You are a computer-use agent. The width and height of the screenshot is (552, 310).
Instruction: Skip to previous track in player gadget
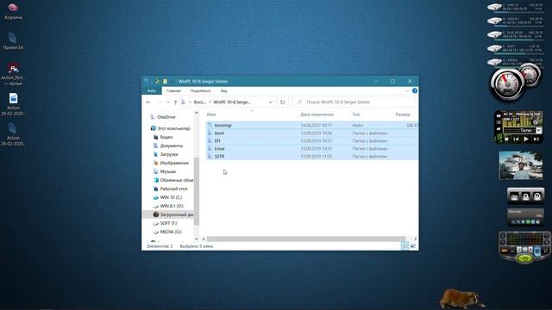point(516,139)
